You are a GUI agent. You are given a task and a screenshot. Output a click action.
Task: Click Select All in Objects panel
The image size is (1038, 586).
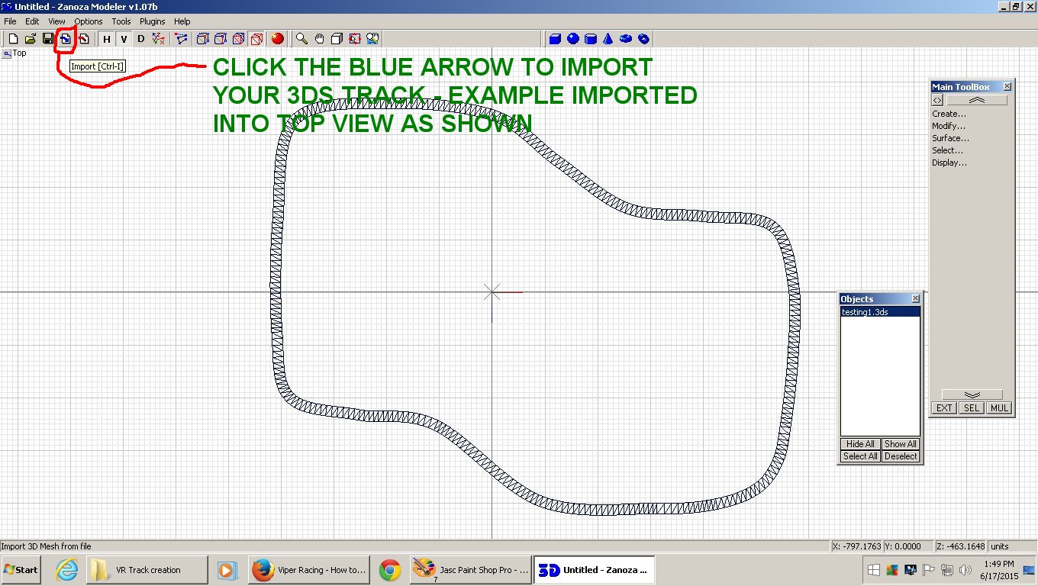[x=860, y=456]
